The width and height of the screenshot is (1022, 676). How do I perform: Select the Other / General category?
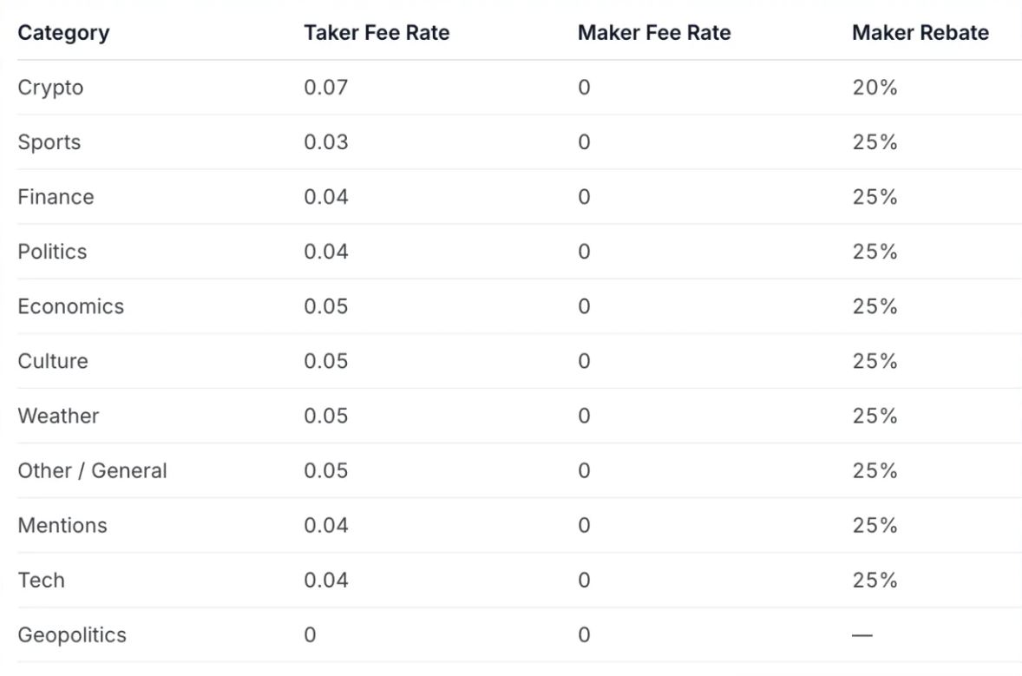coord(92,470)
